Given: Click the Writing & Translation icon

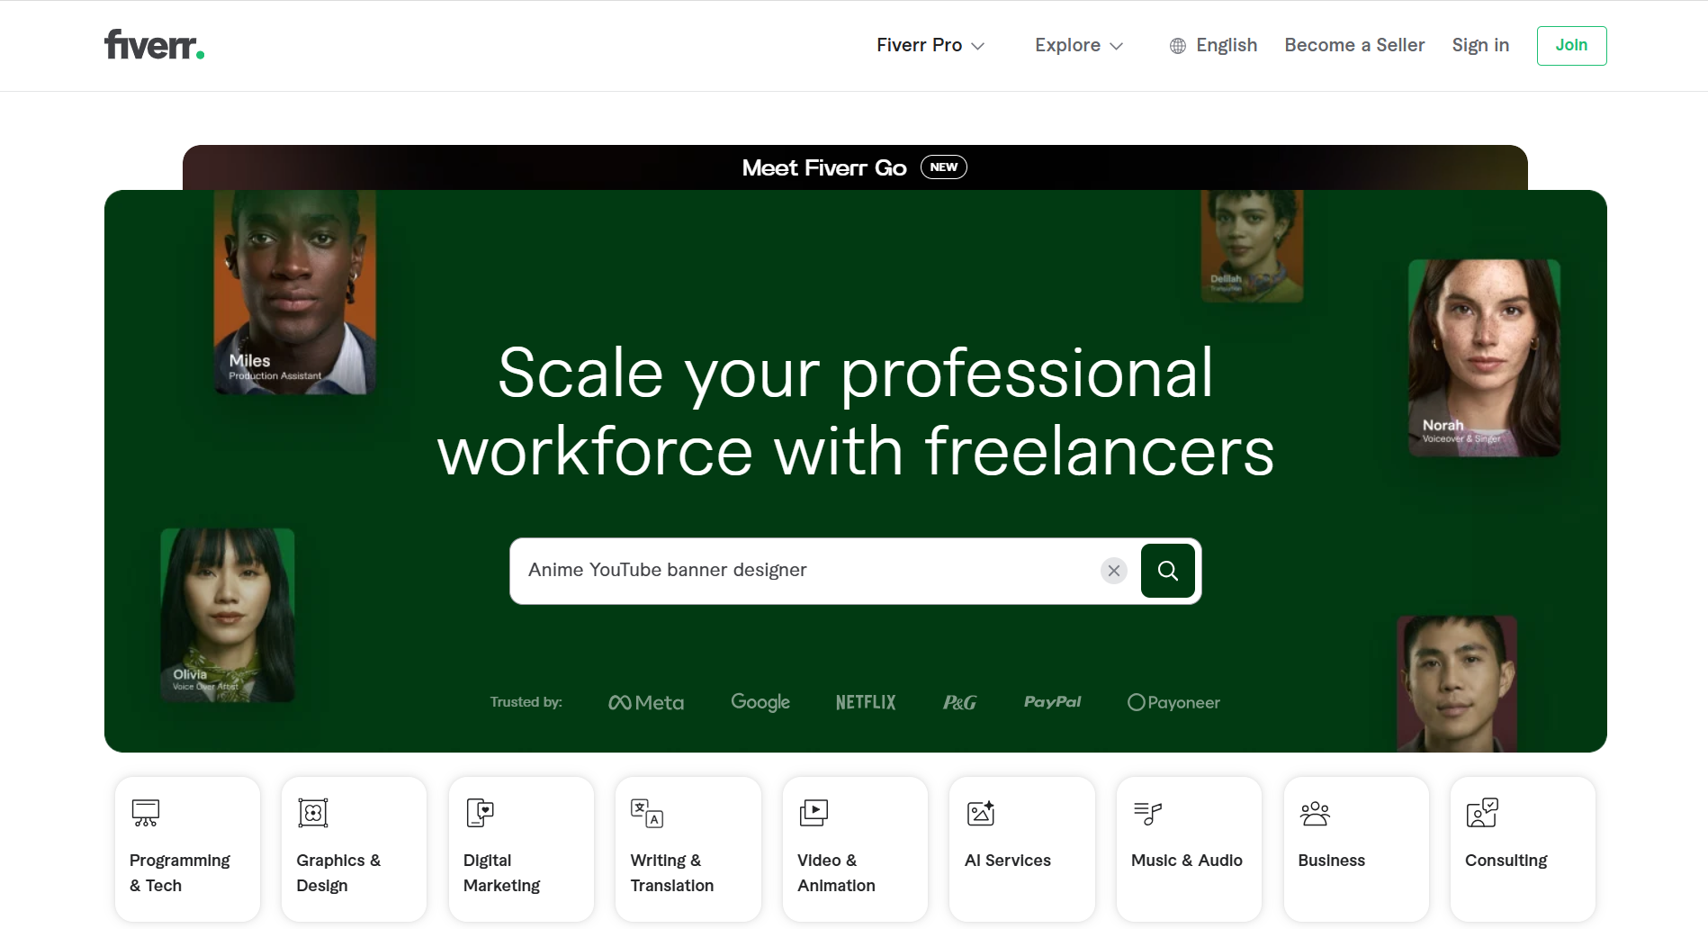Looking at the screenshot, I should tap(647, 813).
